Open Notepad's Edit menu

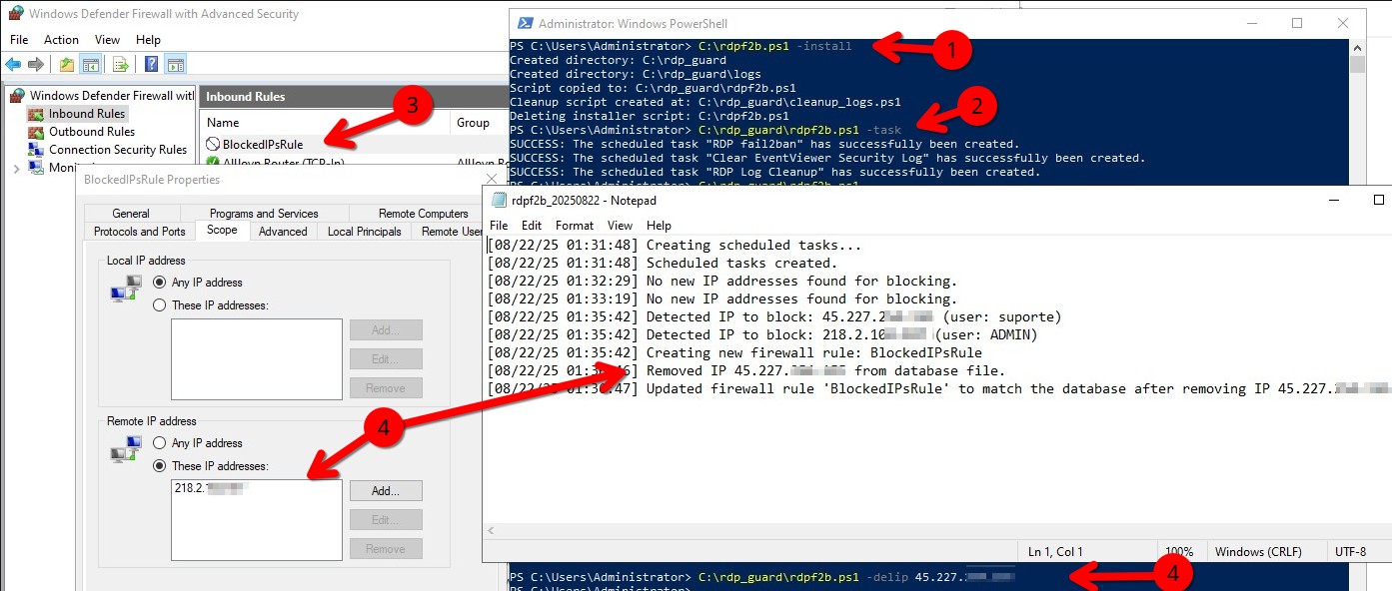532,226
